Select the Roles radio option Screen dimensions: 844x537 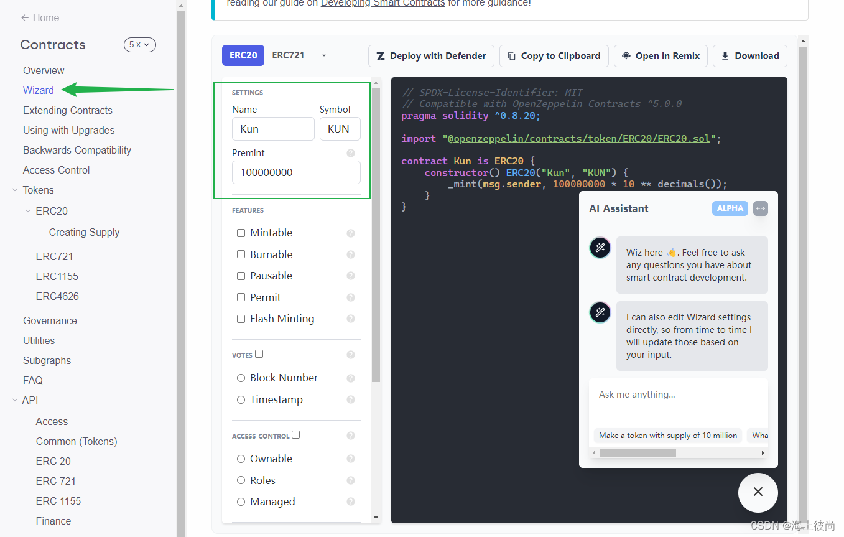(241, 480)
